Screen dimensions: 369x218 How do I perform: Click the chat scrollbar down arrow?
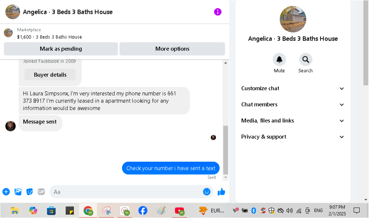click(x=225, y=177)
